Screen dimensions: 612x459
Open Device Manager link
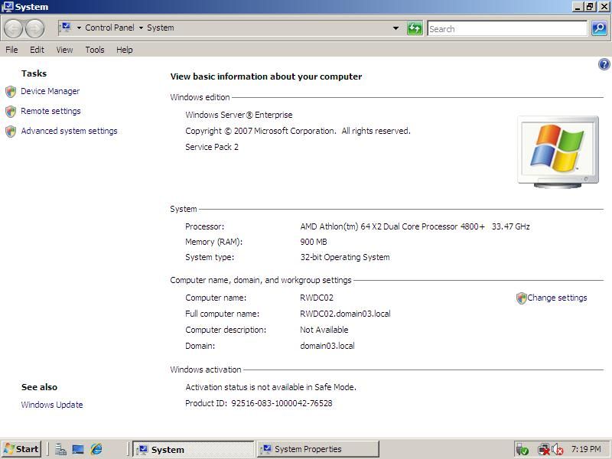(50, 91)
